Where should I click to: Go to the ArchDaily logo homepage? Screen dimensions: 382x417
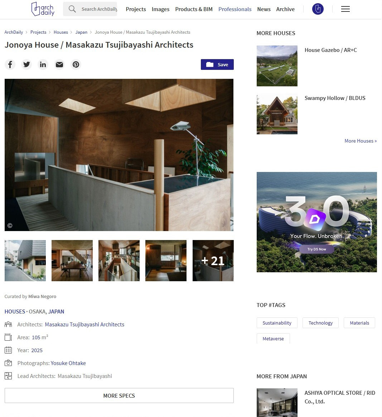coord(43,9)
